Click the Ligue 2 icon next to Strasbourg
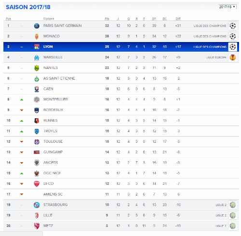 click(x=233, y=205)
